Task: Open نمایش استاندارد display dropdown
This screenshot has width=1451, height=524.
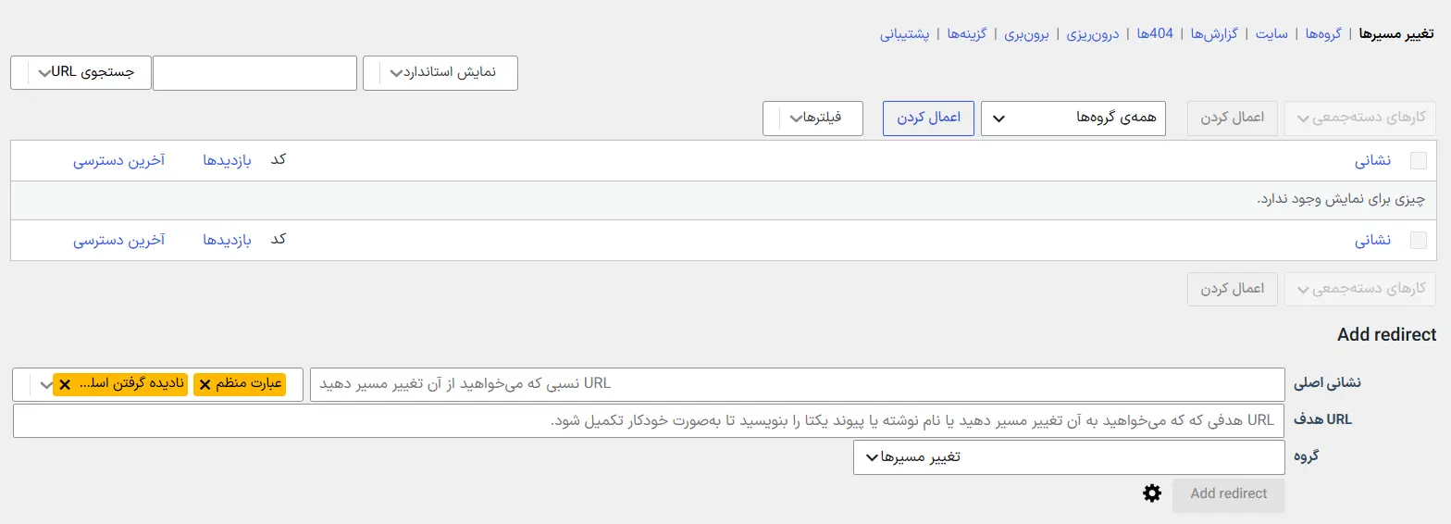Action: tap(440, 73)
